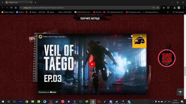This screenshot has height=104, width=186.
Task: Click the share arrow icon on video
Action: [x=141, y=36]
